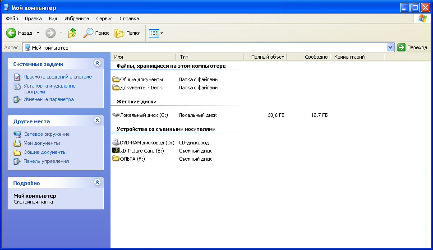Open Локальный диск (C:) drive
The image size is (433, 250).
pyautogui.click(x=143, y=115)
